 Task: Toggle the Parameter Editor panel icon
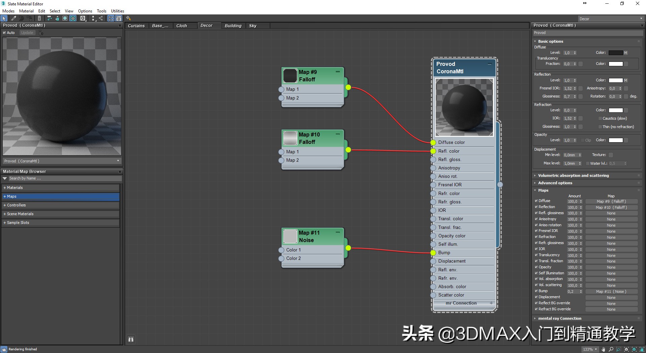pyautogui.click(x=119, y=18)
